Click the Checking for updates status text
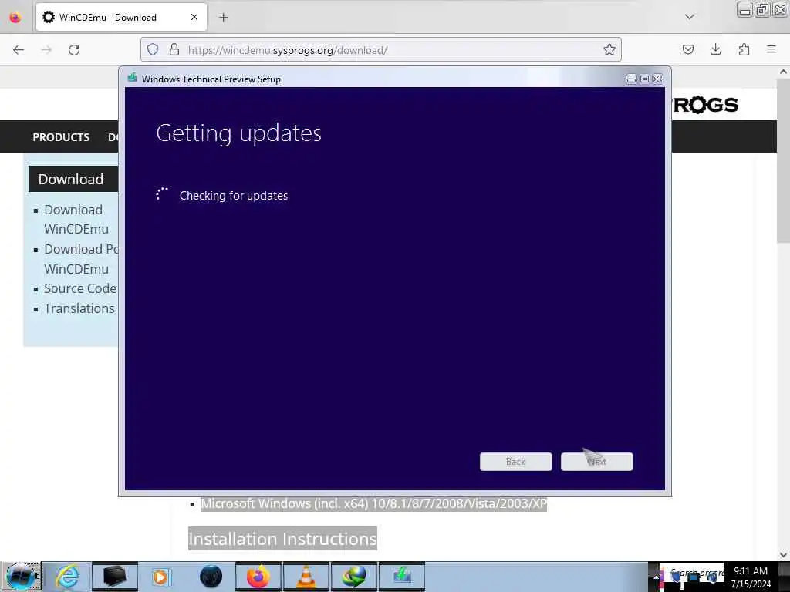The width and height of the screenshot is (790, 592). [234, 195]
